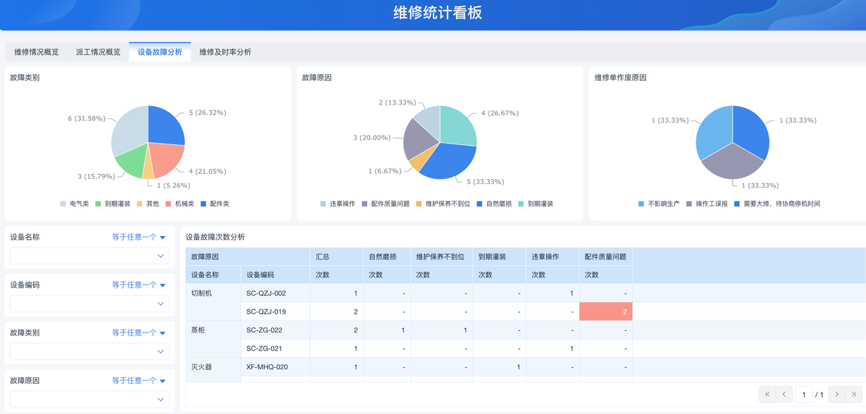Go to first page of table

(x=768, y=395)
